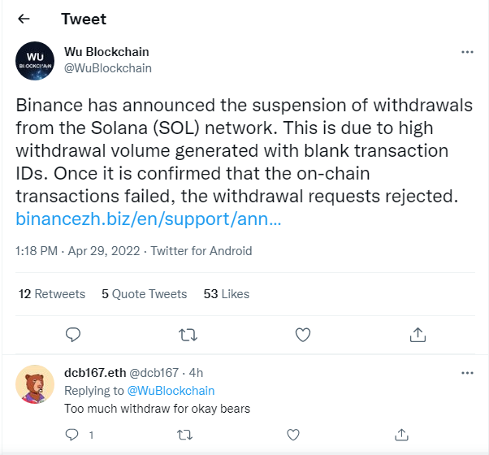Open the dcb167.eth bear avatar
The width and height of the screenshot is (489, 455).
35,384
